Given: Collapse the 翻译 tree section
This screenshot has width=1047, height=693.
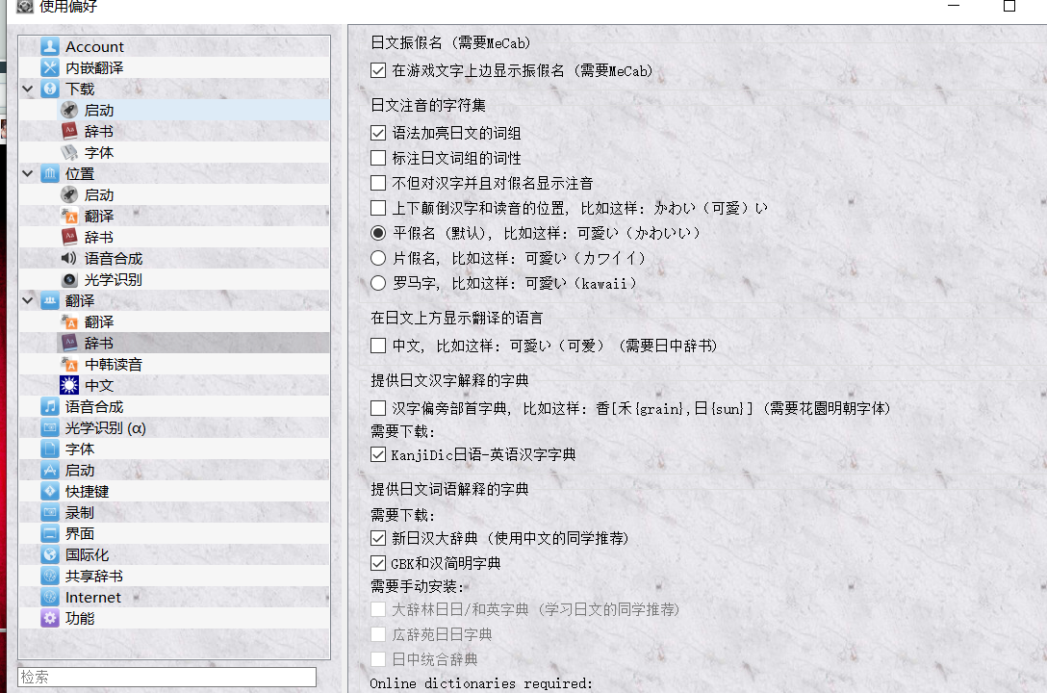Looking at the screenshot, I should pyautogui.click(x=28, y=300).
